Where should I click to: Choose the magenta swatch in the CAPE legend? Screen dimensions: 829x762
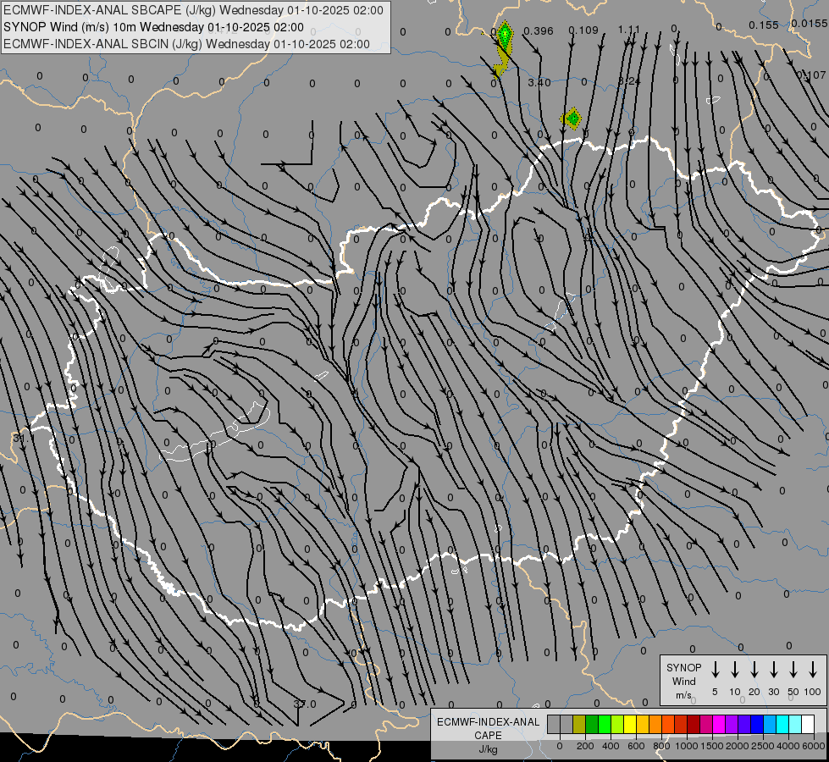(x=719, y=724)
